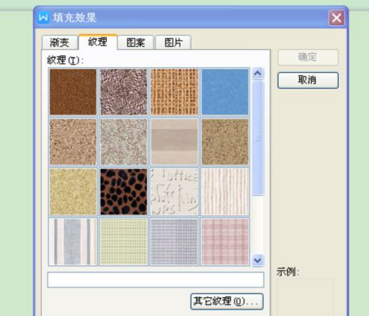Select the lavender gray plaid texture
This screenshot has width=369, height=316.
174,242
